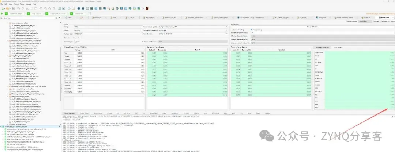Click the Undo arrow icon
The image size is (395, 152).
(x=19, y=8)
